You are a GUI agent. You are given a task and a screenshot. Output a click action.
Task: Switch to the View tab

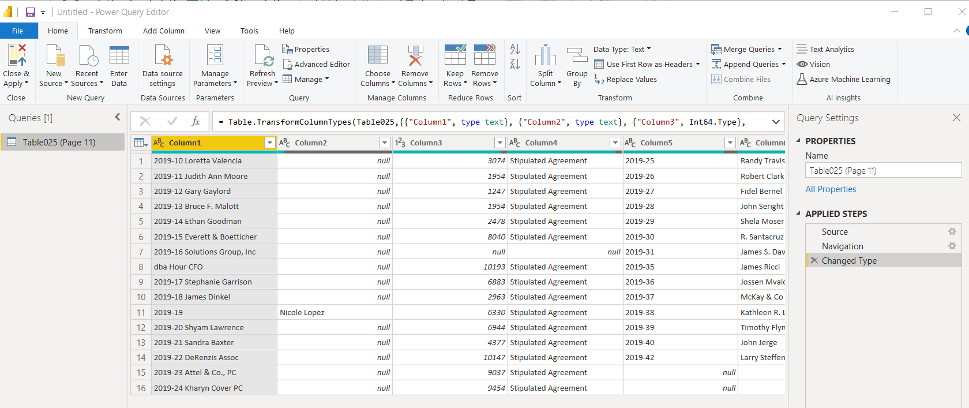(212, 31)
